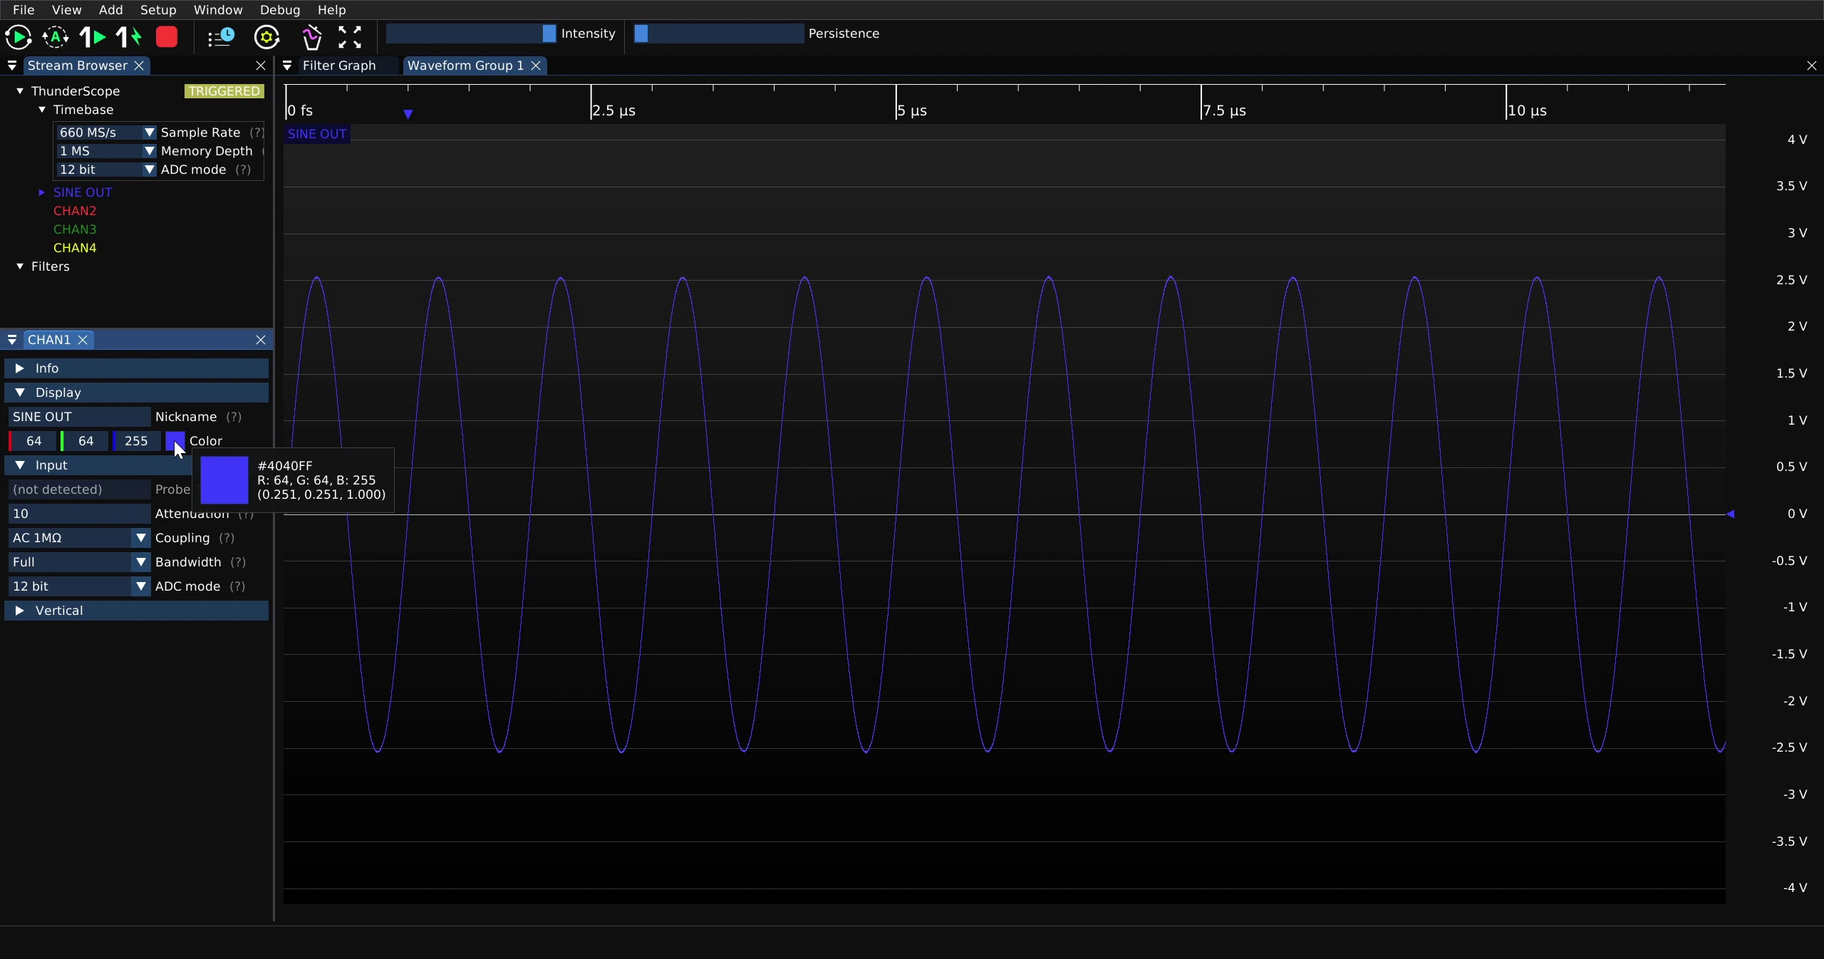Start the trigger with the play icon
The image size is (1824, 959).
point(18,37)
